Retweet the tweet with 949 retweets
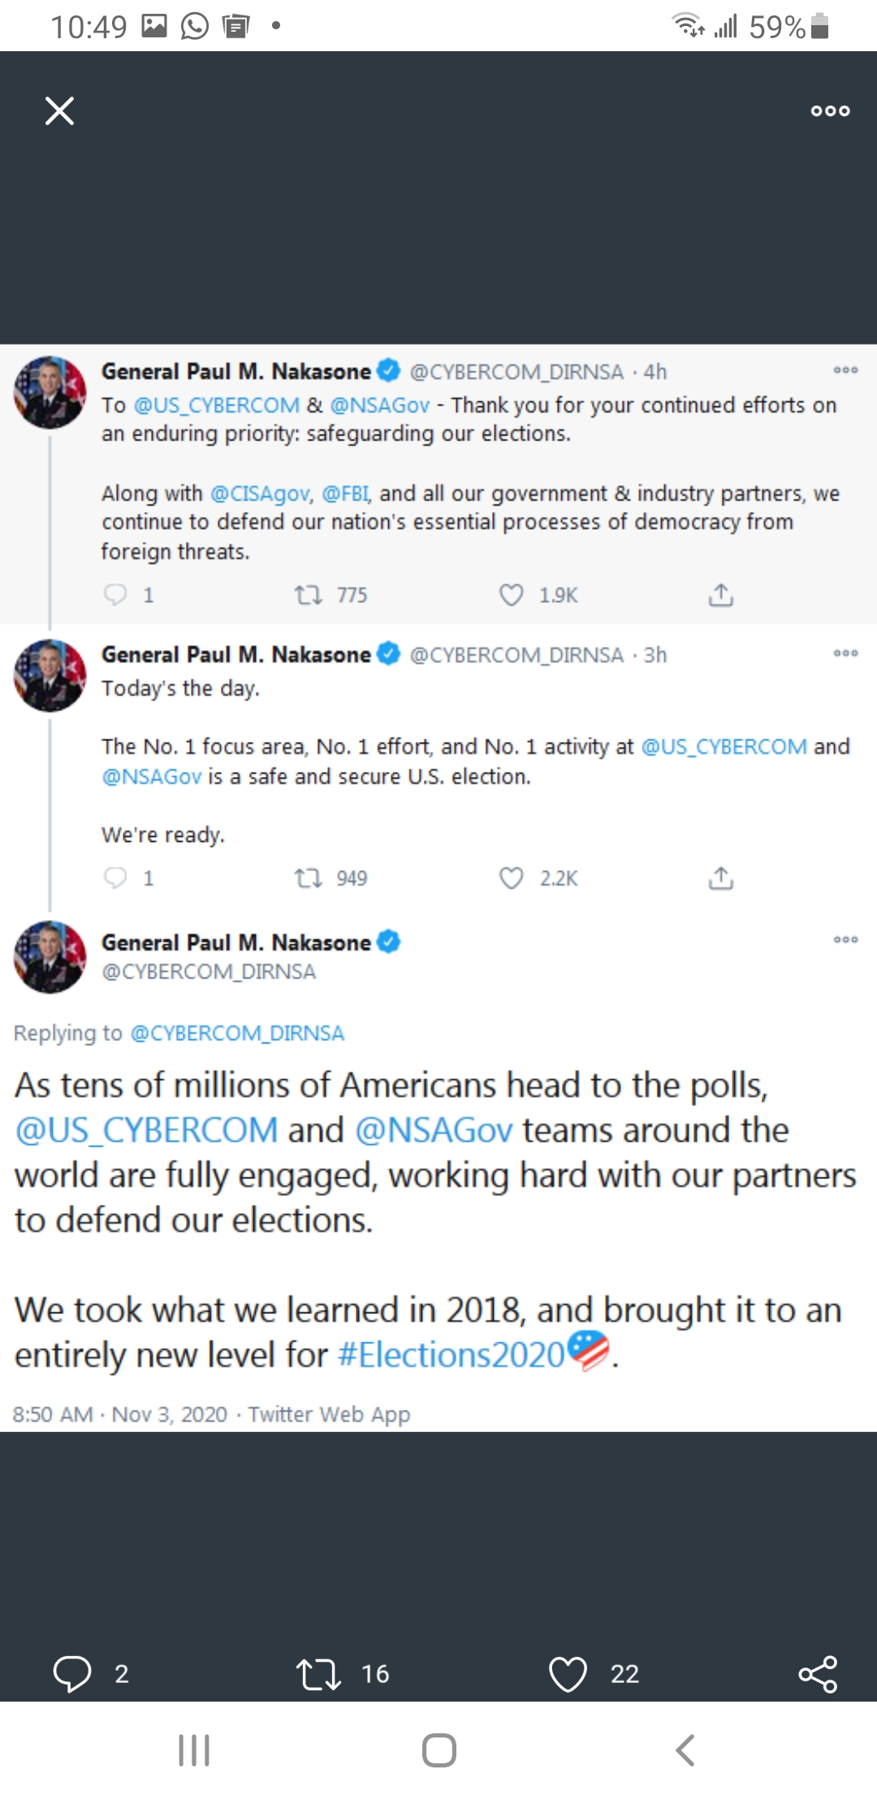The image size is (877, 1804). coord(309,878)
